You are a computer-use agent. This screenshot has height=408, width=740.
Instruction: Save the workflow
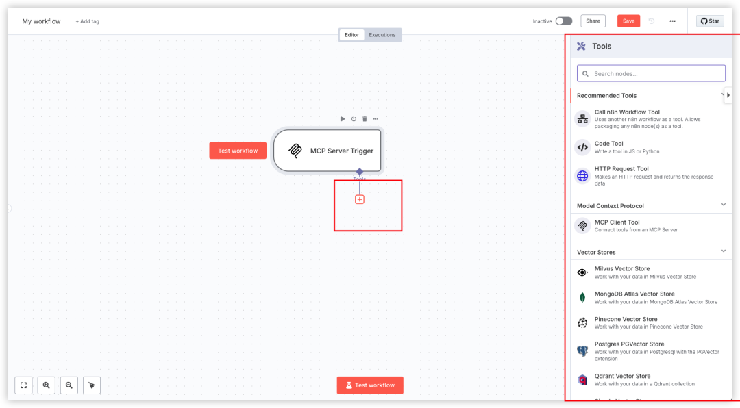tap(628, 21)
